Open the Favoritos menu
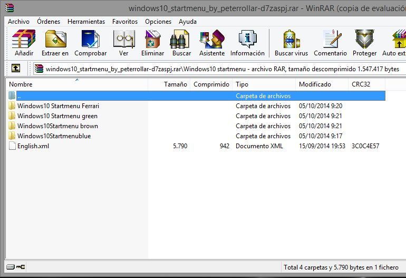 (125, 22)
